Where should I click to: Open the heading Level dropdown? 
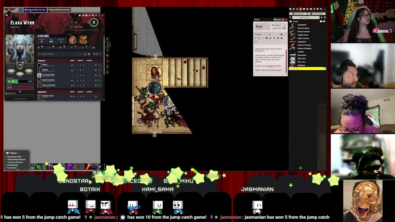(280, 25)
